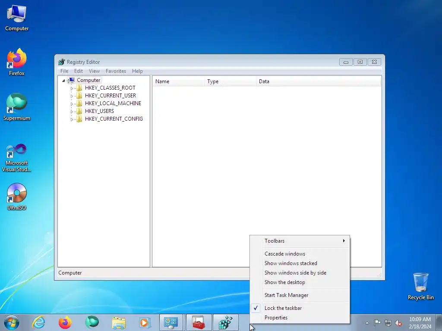This screenshot has width=442, height=331.
Task: Choose Cascade windows from the context menu
Action: point(300,253)
